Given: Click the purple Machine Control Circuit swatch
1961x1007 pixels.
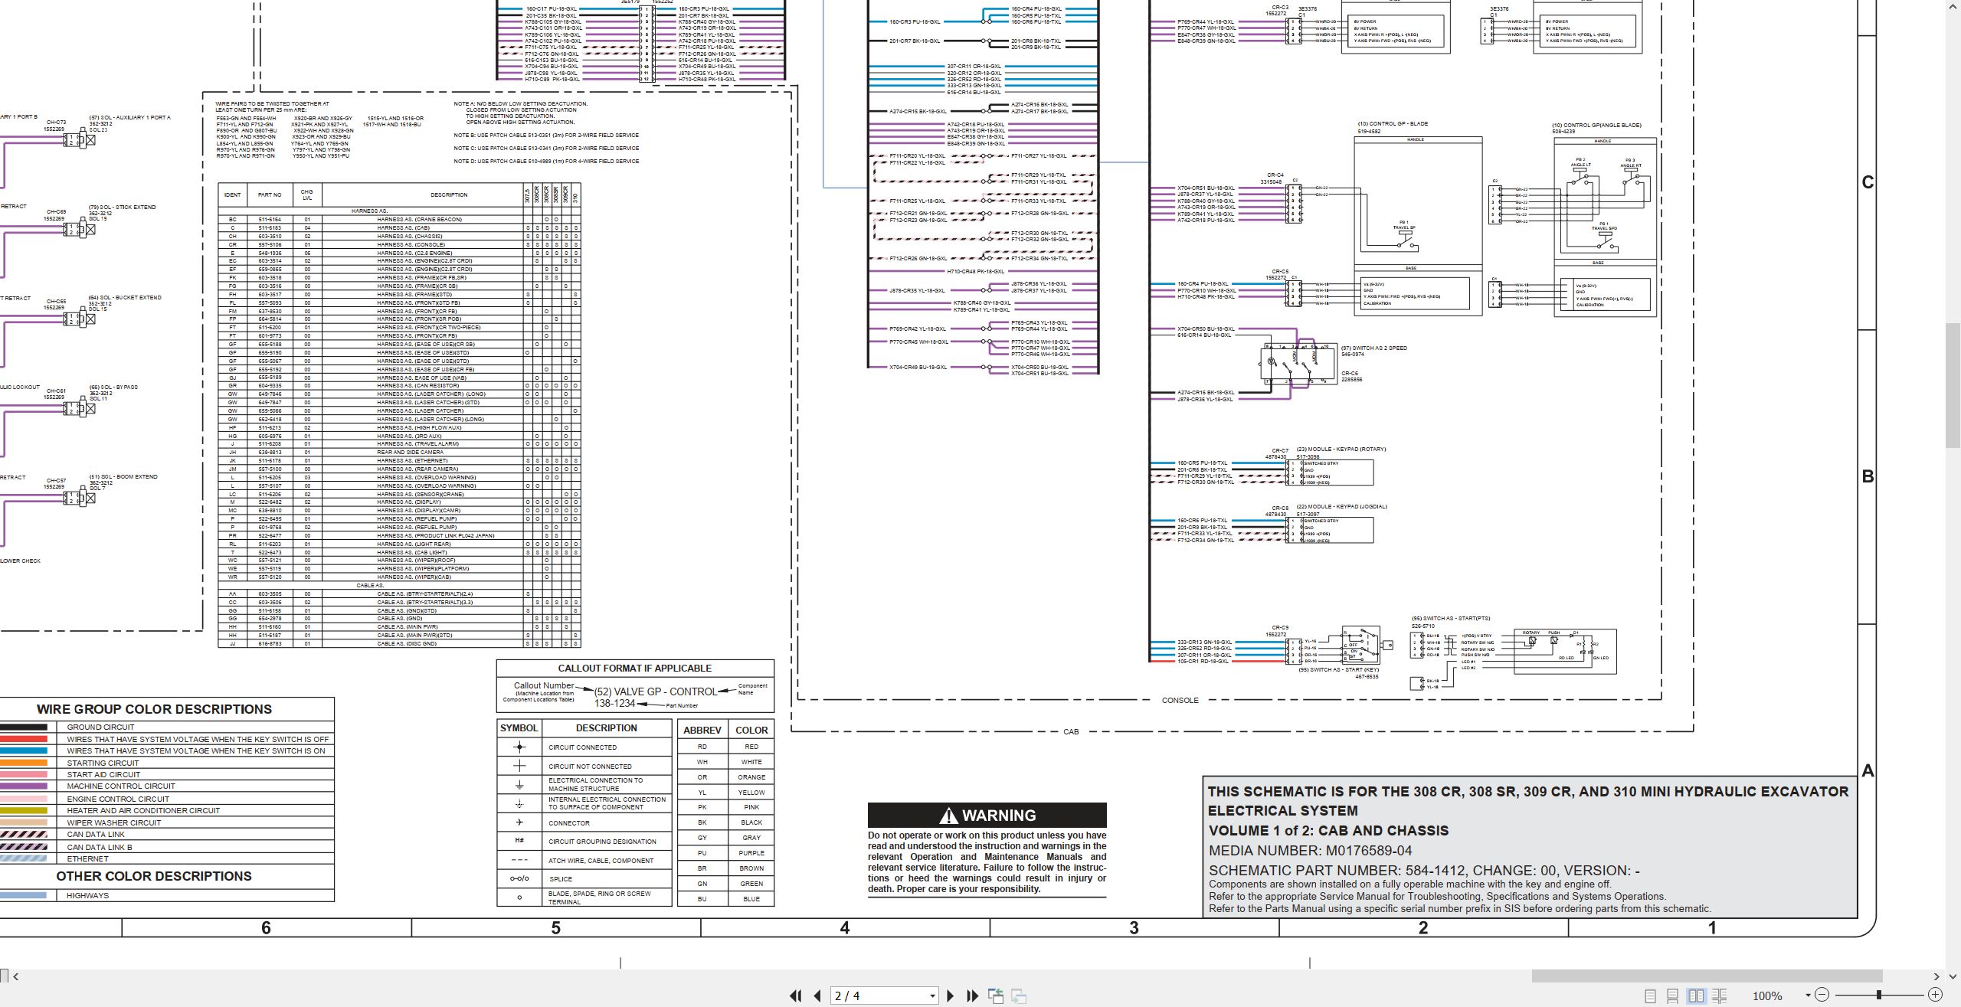Looking at the screenshot, I should (x=24, y=786).
